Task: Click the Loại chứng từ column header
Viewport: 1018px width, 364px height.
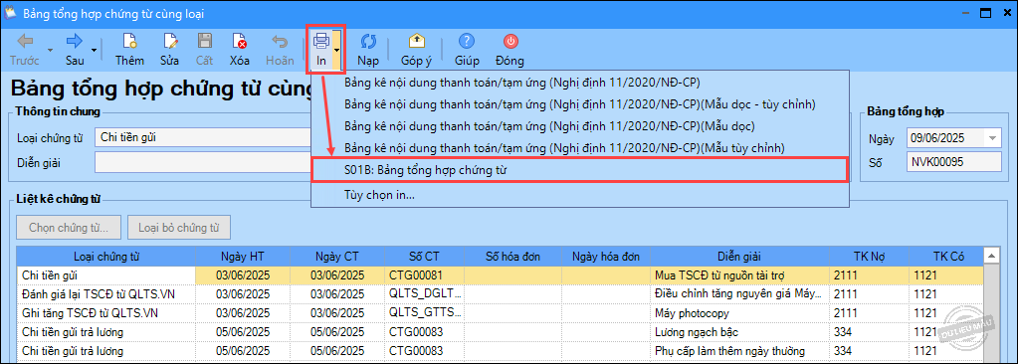Action: tap(105, 257)
